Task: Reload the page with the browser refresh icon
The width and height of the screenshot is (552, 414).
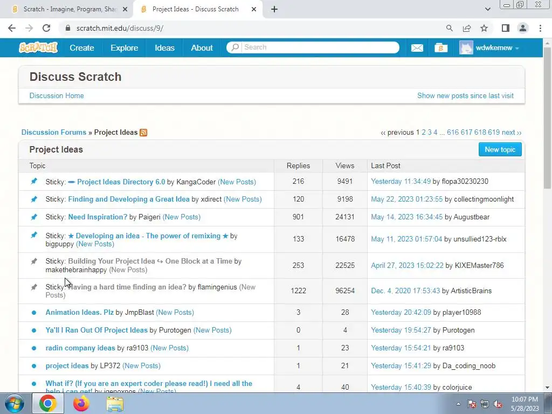Action: (x=46, y=28)
